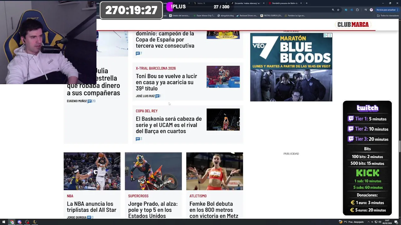Click the Blue Bloods VEO7 advertisement banner
Viewport: 401px width, 225px height.
[291, 67]
